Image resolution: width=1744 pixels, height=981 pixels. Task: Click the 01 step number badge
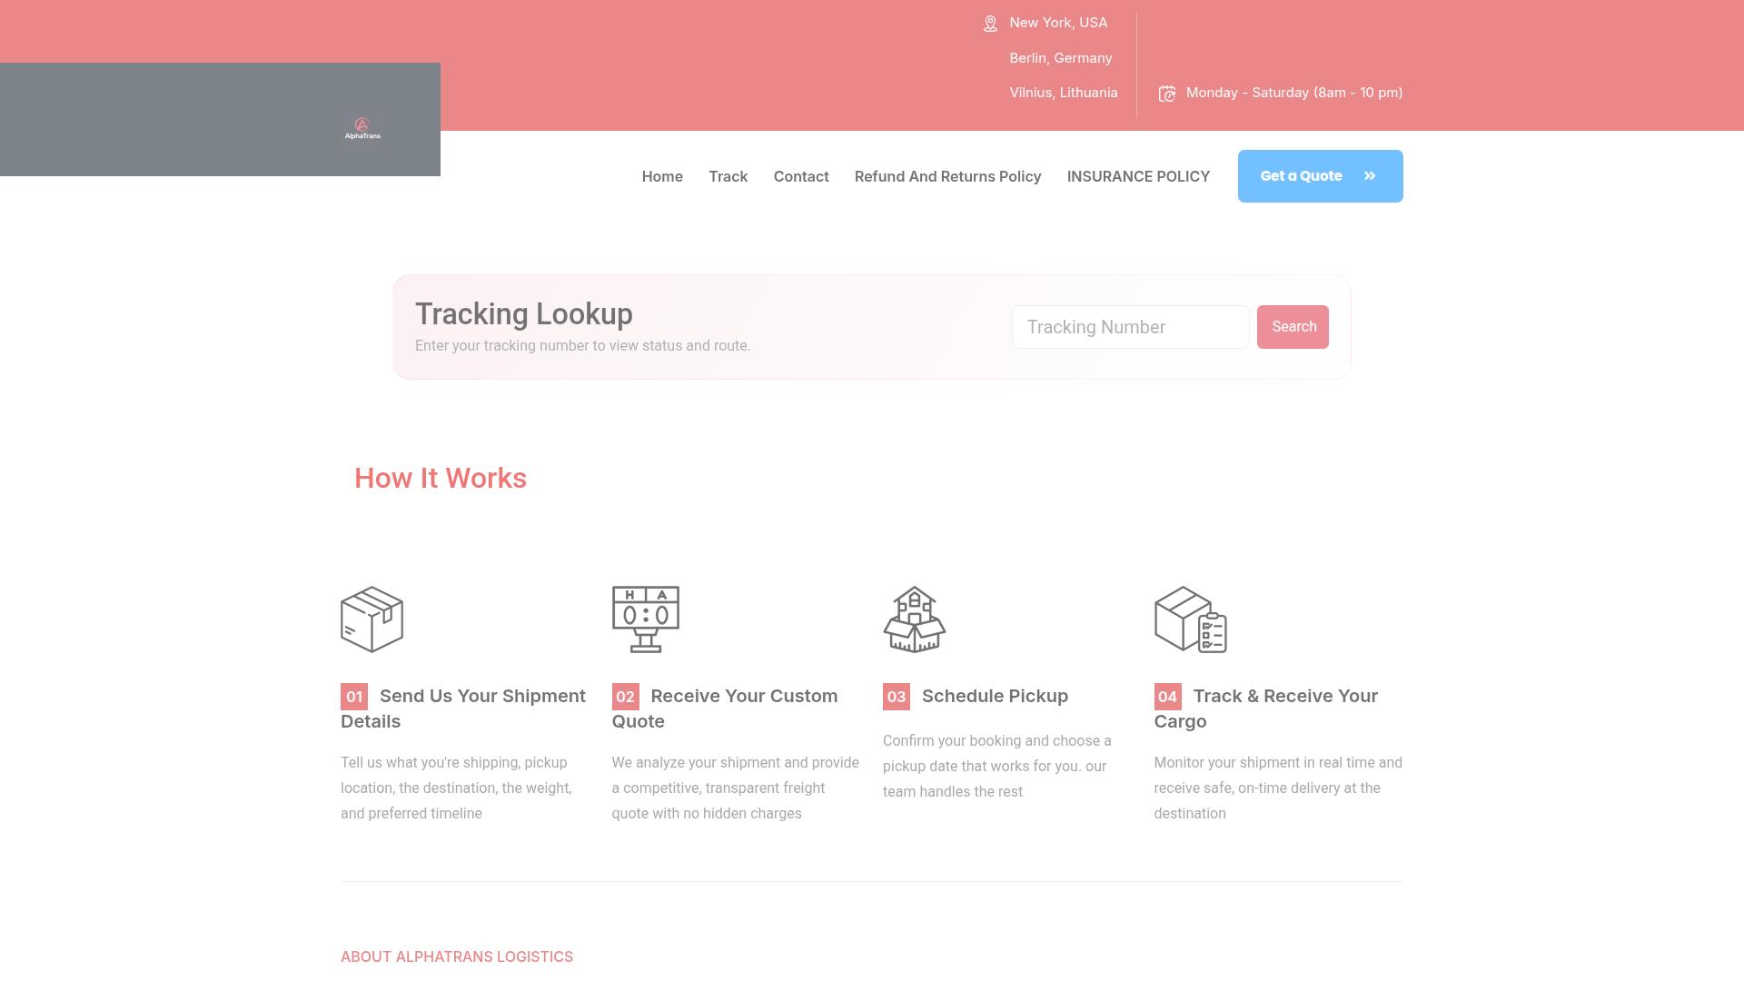(354, 697)
